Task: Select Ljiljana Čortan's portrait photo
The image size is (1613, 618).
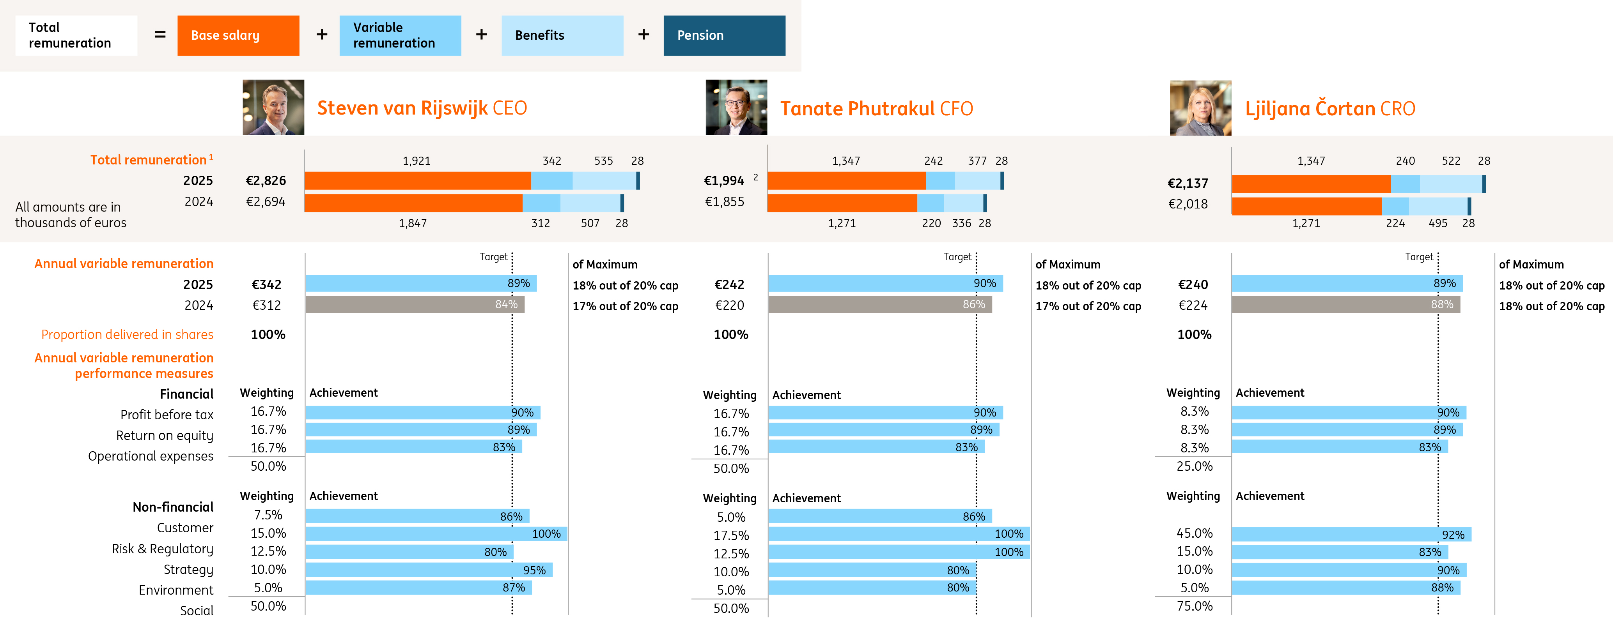Action: (1200, 108)
